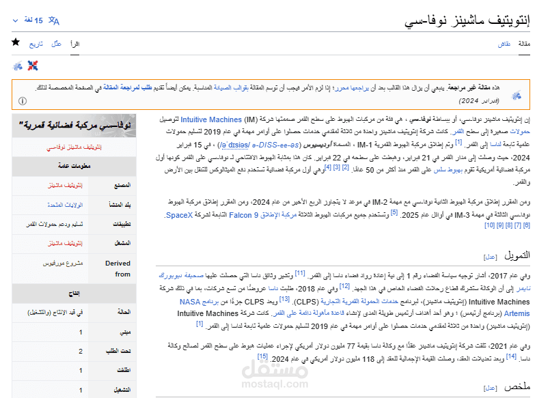This screenshot has height=398, width=550.
Task: Click the satellite icon in review notice
Action: point(517,95)
